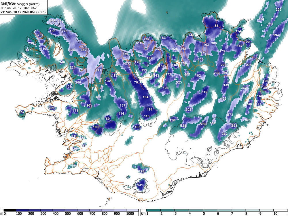Click visibility value 116 on the map

147,116
